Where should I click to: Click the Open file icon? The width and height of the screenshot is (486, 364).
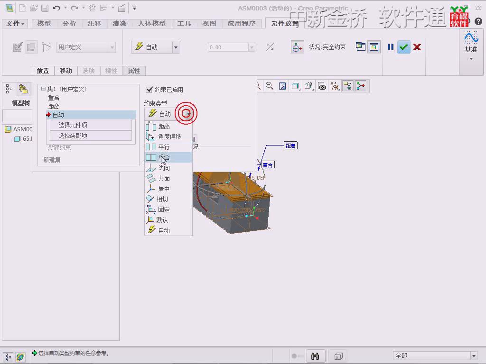34,8
